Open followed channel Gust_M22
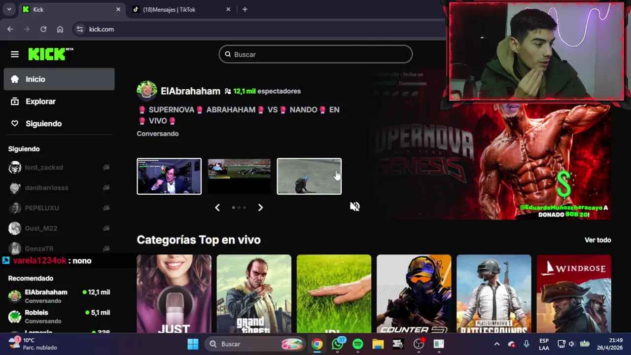 coord(59,228)
